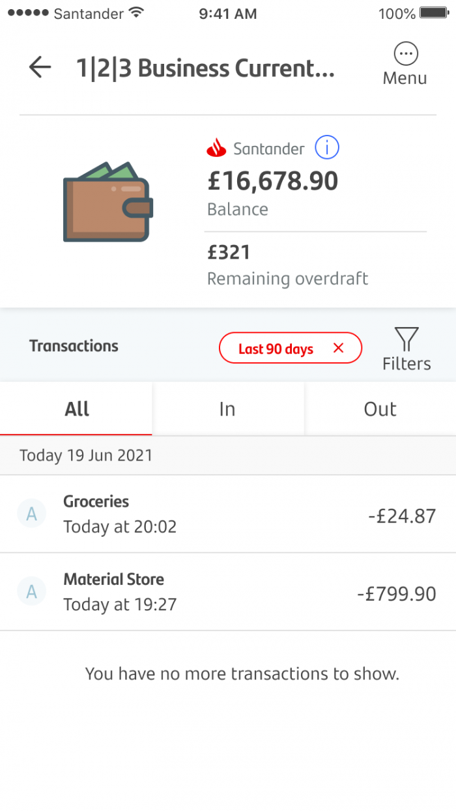Screen dimensions: 456x811
Task: Remove the Last 90 days filter
Action: pyautogui.click(x=338, y=348)
